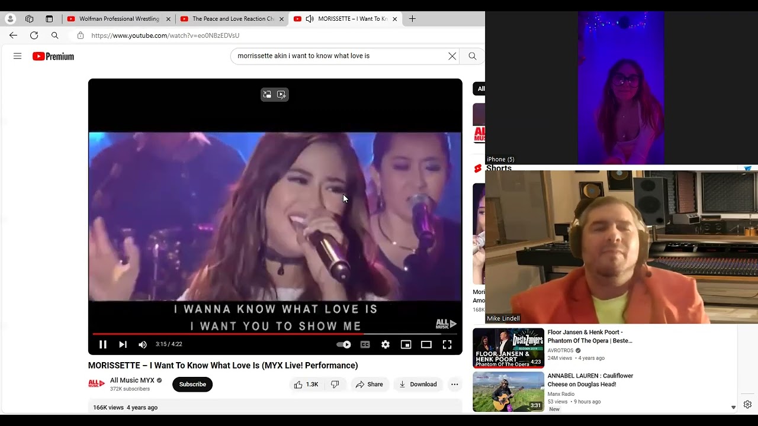Select the All filter chip
758x426 pixels.
(x=479, y=89)
